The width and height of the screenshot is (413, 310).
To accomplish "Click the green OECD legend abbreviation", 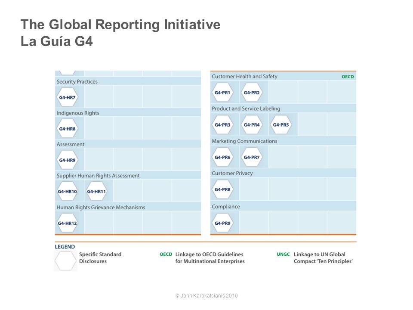I will pos(166,254).
